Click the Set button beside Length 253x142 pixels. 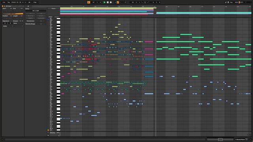coord(21,16)
